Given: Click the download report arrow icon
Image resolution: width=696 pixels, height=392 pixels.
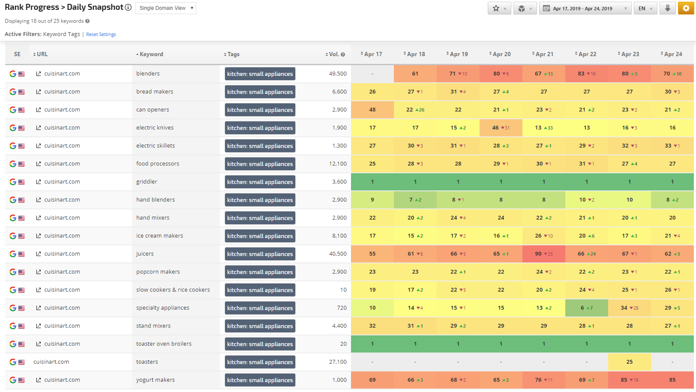Looking at the screenshot, I should [x=667, y=8].
